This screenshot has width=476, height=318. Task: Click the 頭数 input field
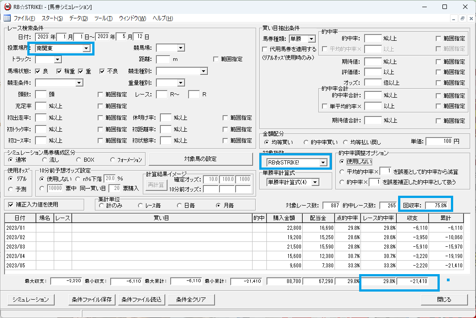point(41,95)
